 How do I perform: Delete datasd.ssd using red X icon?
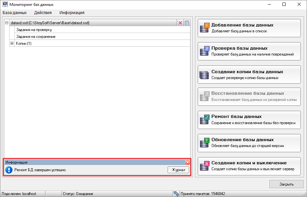click(x=180, y=23)
